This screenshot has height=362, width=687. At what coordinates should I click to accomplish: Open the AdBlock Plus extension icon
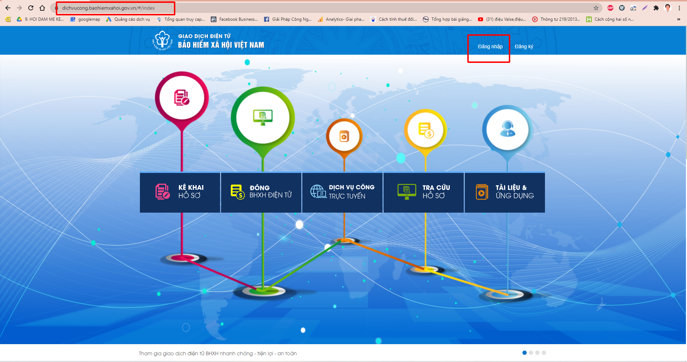[x=610, y=8]
